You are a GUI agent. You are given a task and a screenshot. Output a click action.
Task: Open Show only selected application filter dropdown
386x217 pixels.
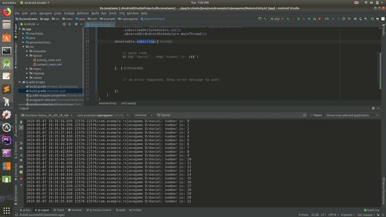[x=352, y=115]
